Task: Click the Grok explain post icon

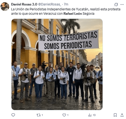Action: tap(116, 4)
